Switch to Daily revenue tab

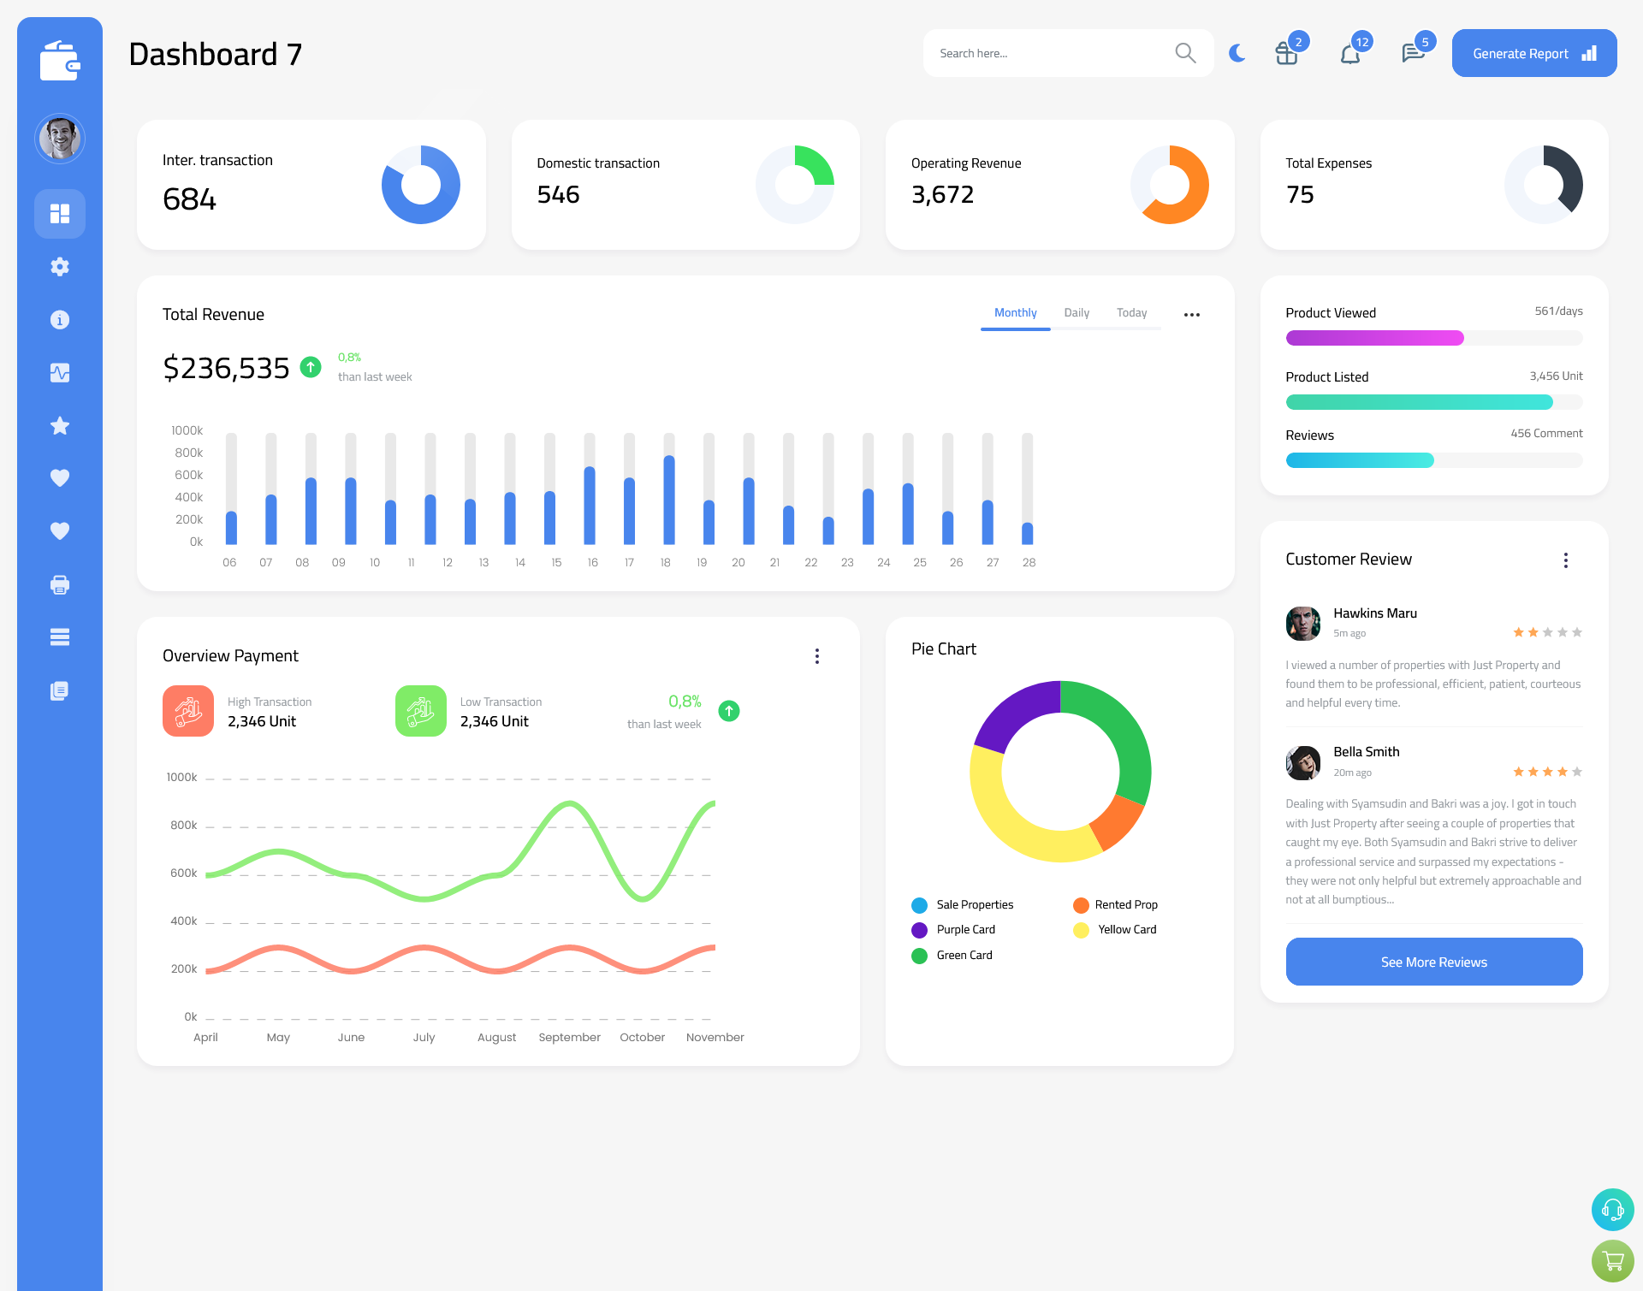click(x=1077, y=313)
